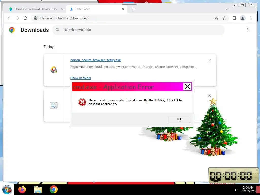The image size is (260, 195).
Task: Close the Download and installation help tab
Action: click(62, 9)
